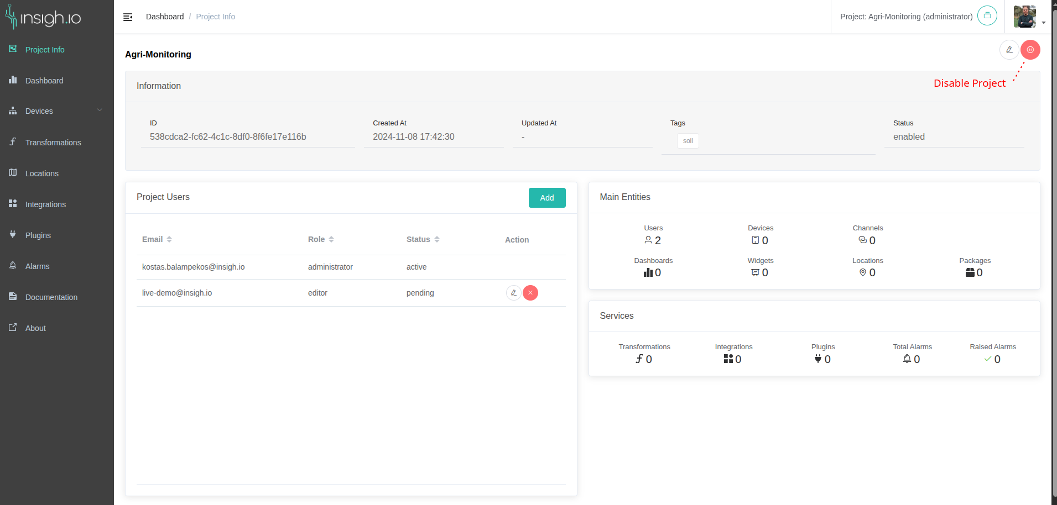
Task: Click the Add project user button
Action: [547, 198]
